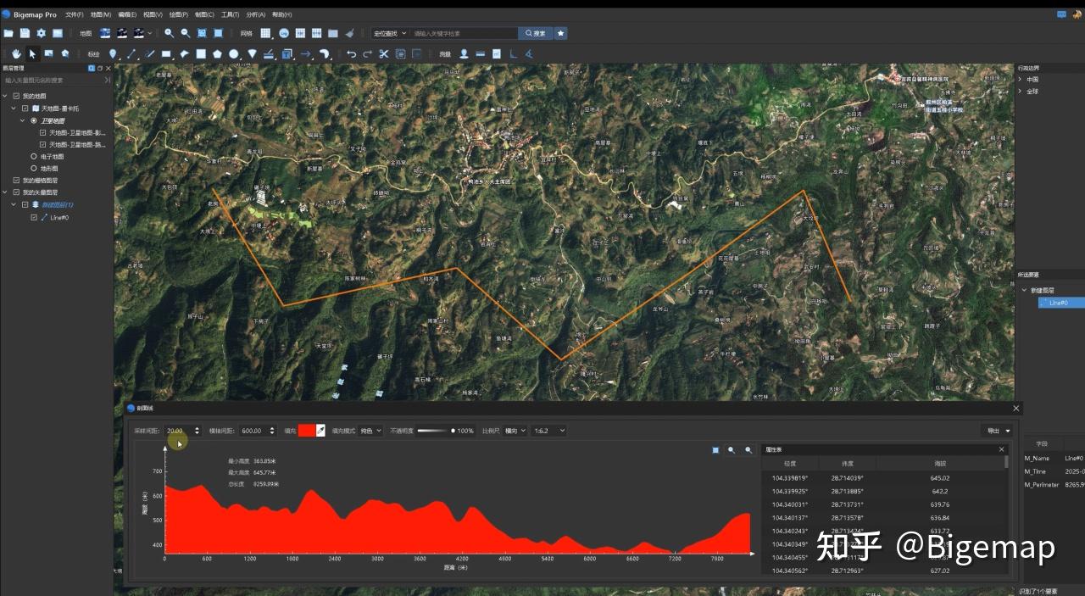Toggle the Line#0 layer checkbox
The width and height of the screenshot is (1085, 596).
click(34, 217)
